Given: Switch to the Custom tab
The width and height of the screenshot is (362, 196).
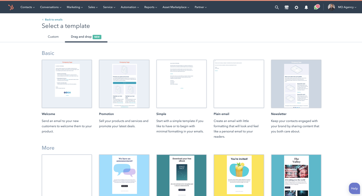Looking at the screenshot, I should pyautogui.click(x=53, y=37).
